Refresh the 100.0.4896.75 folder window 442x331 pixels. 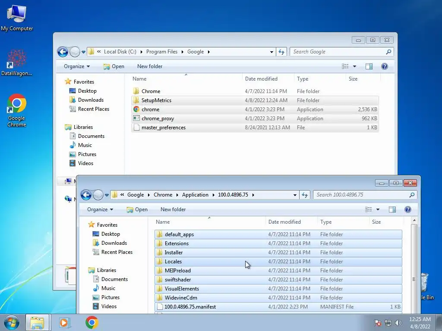(x=305, y=195)
